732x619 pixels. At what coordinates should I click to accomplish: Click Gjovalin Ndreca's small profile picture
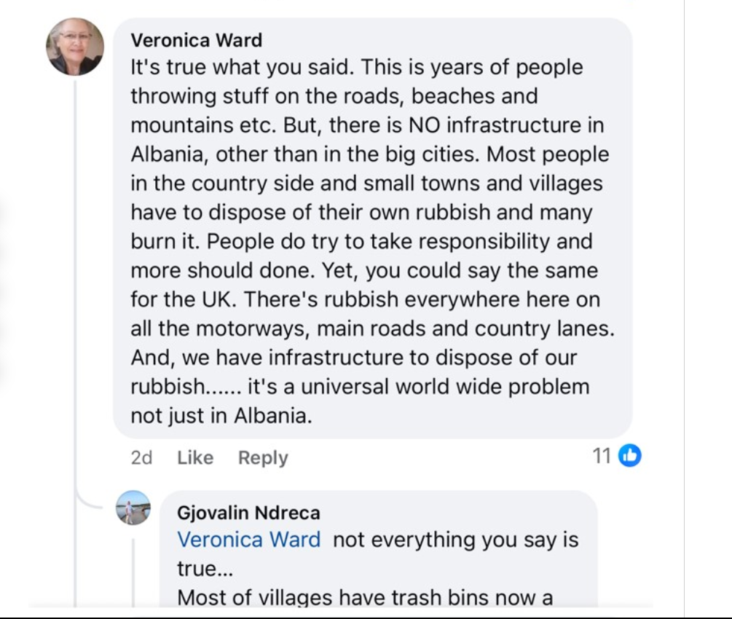(133, 508)
